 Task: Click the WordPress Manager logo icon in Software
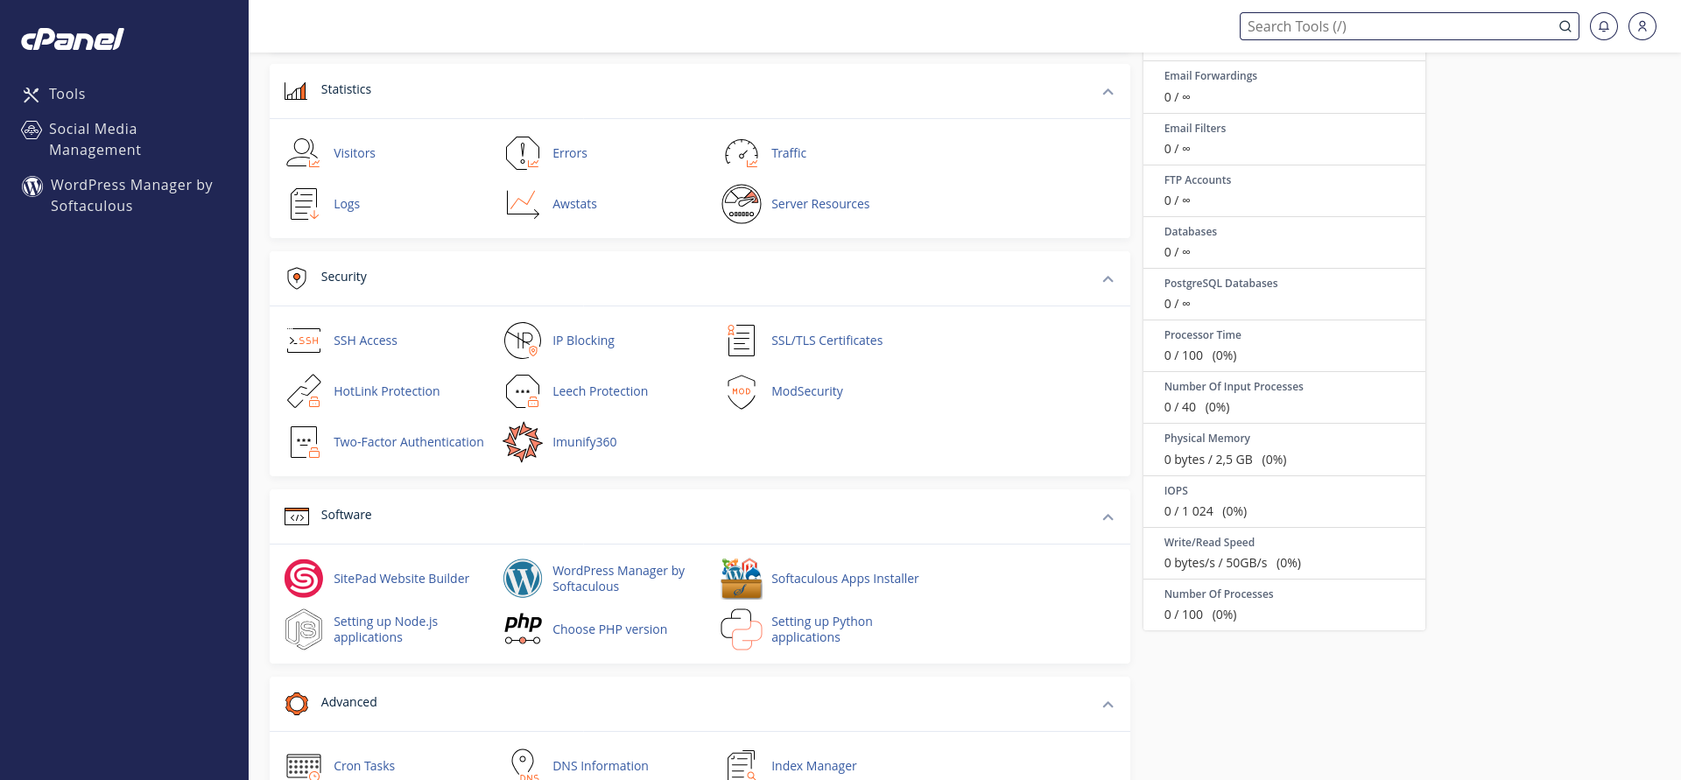click(x=523, y=579)
